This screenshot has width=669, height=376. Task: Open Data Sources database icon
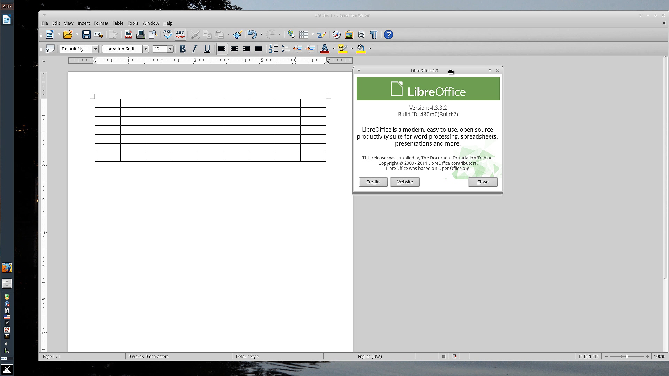pyautogui.click(x=361, y=34)
